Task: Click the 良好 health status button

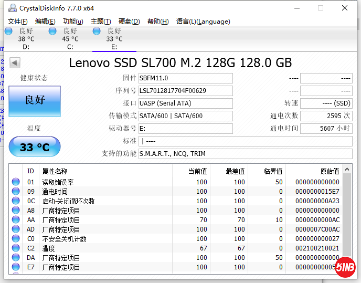Action: (x=35, y=100)
